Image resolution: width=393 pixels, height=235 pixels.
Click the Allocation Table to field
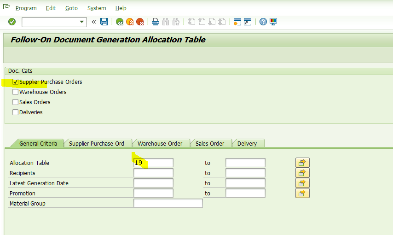(245, 163)
